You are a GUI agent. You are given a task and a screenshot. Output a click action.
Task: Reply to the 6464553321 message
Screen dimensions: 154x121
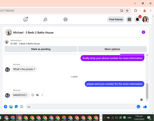(x=38, y=95)
